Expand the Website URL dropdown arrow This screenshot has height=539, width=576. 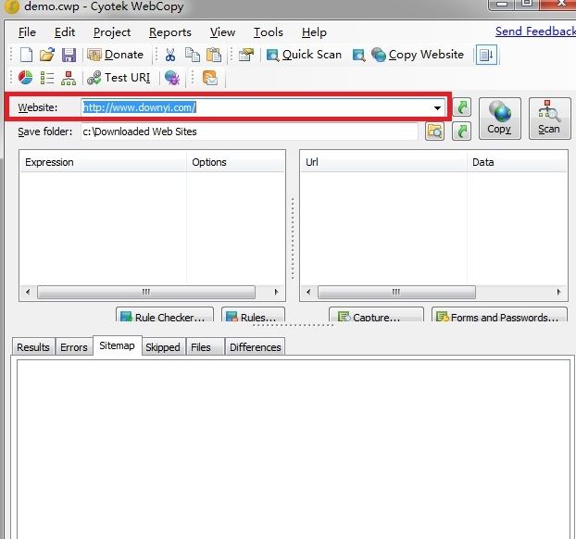pyautogui.click(x=437, y=107)
